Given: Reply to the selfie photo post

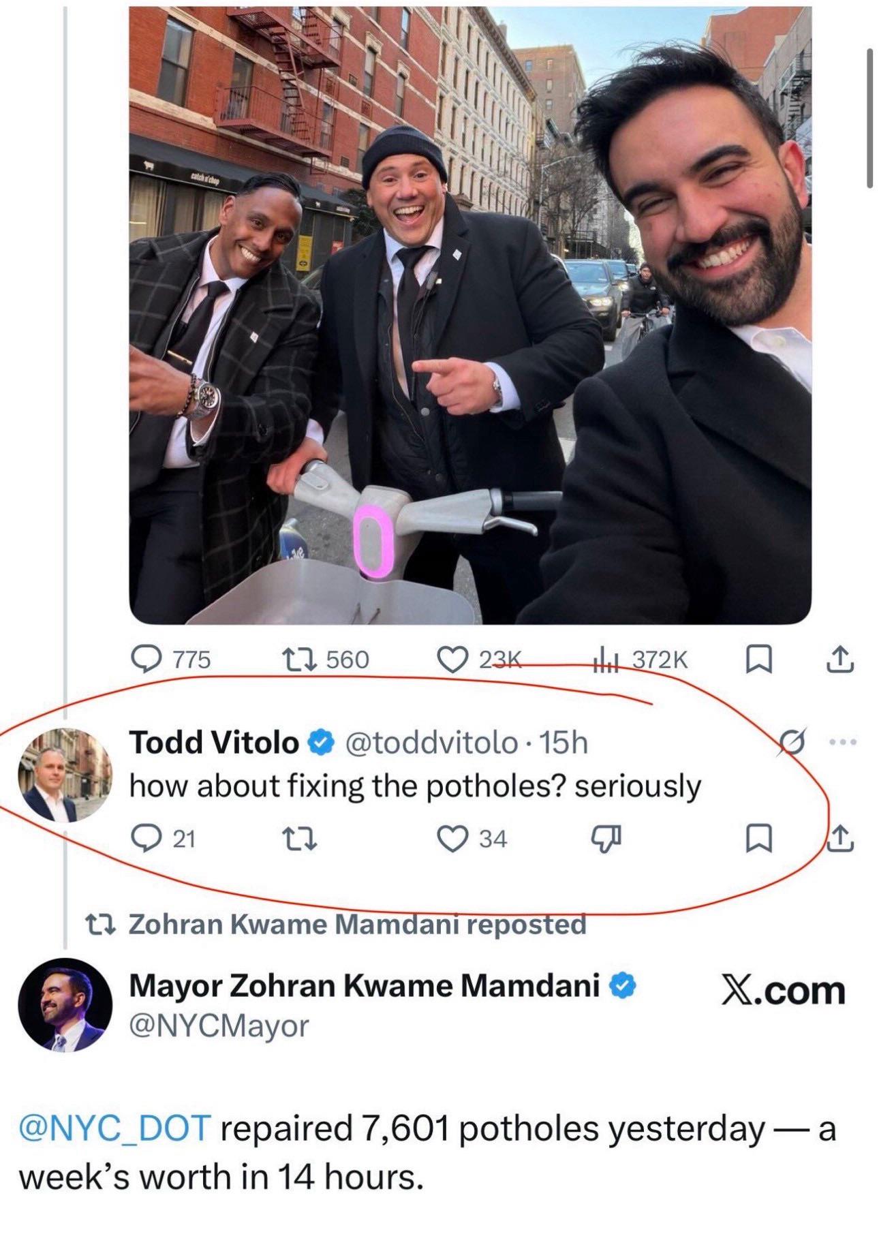Looking at the screenshot, I should (x=144, y=659).
